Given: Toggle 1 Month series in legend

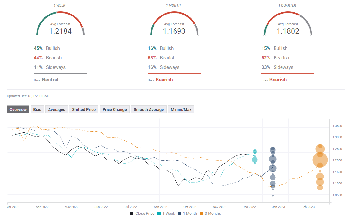Looking at the screenshot, I should (189, 214).
